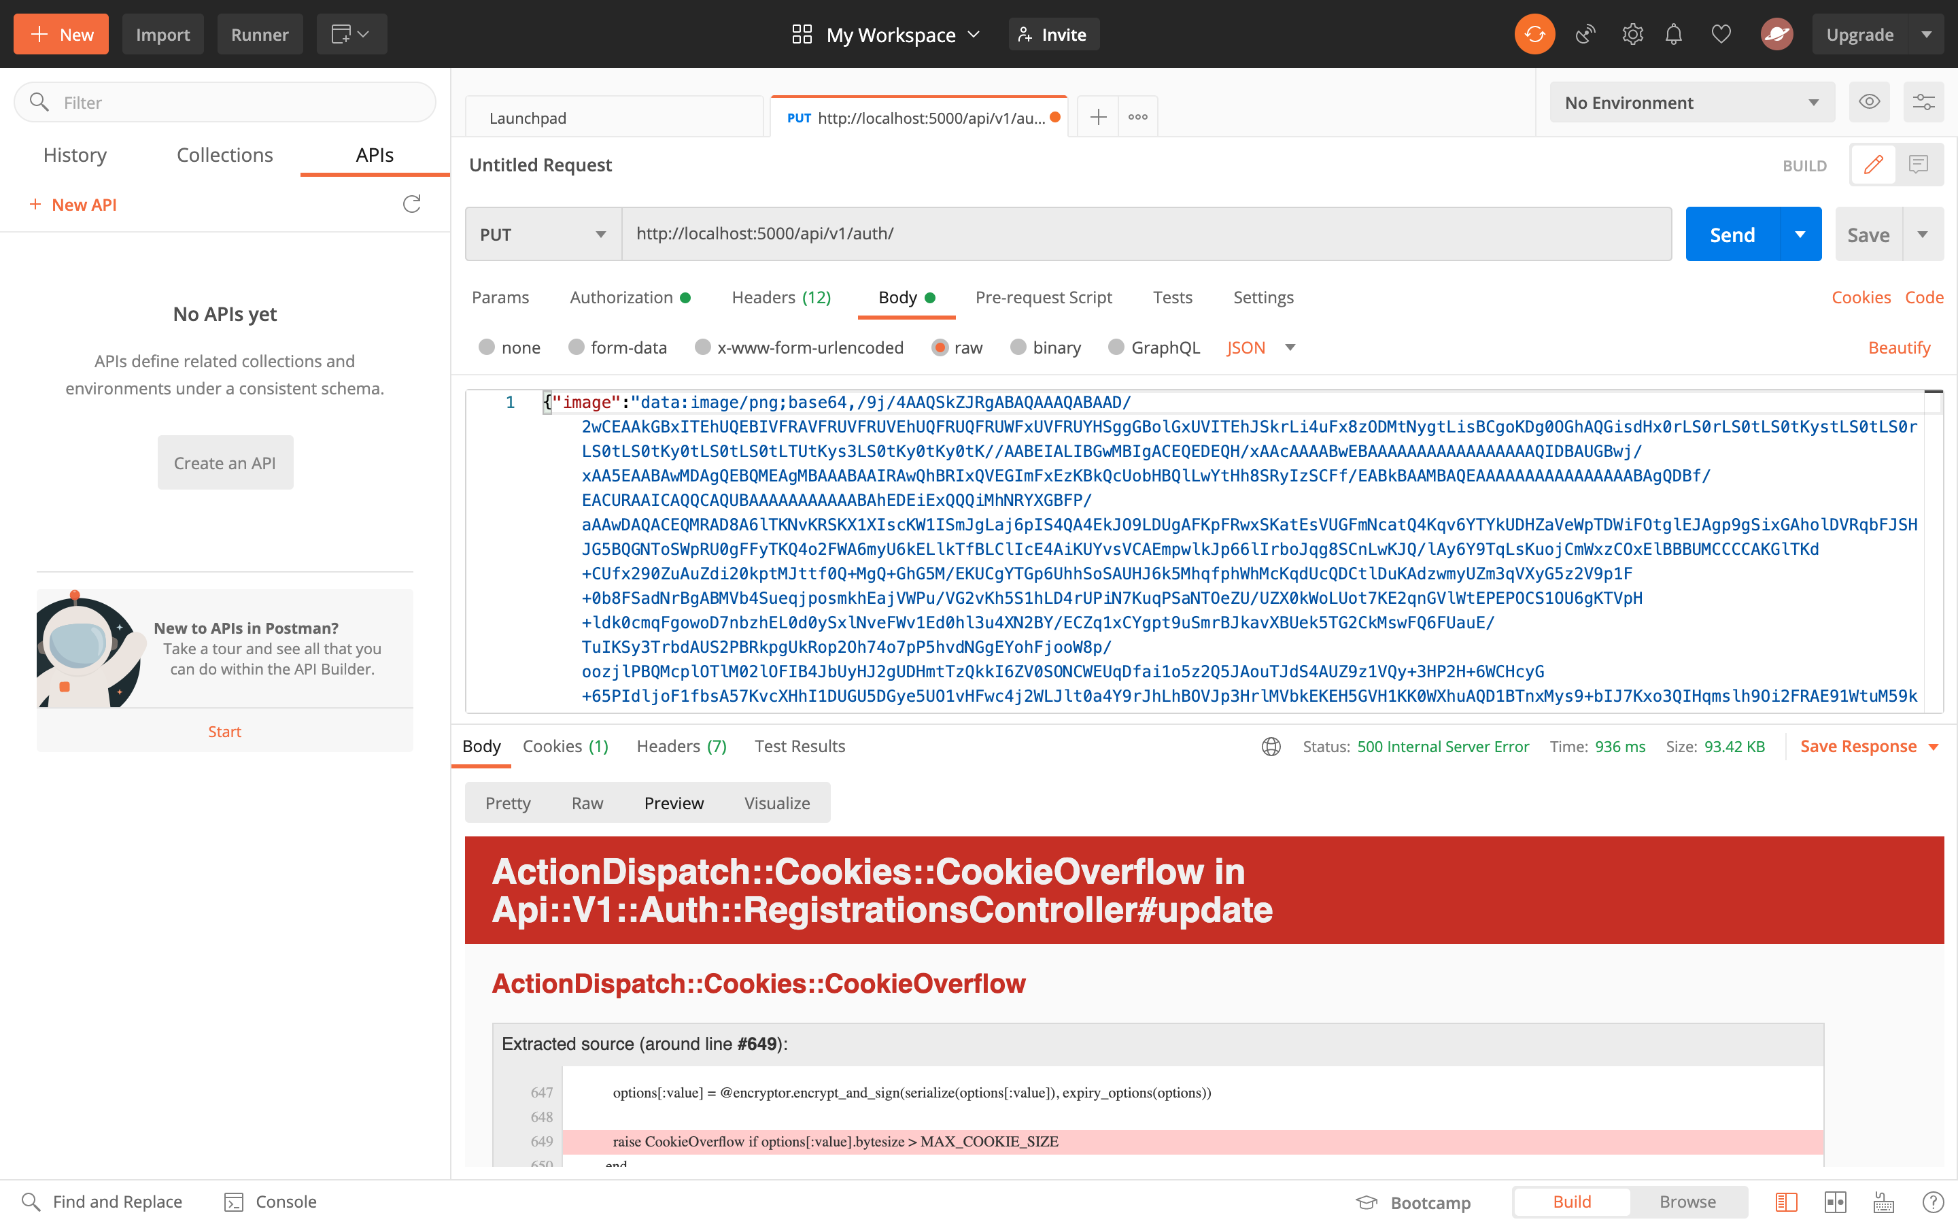Open the Headers (12) request tab
Viewport: 1958px width, 1224px height.
780,297
